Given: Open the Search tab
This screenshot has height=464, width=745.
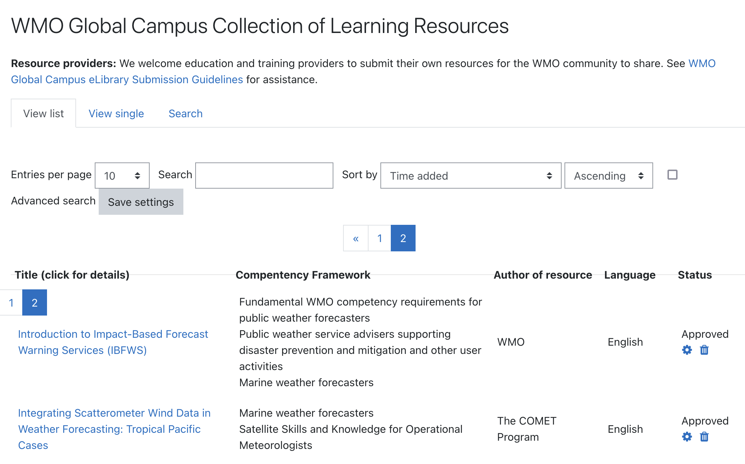Looking at the screenshot, I should pos(186,113).
